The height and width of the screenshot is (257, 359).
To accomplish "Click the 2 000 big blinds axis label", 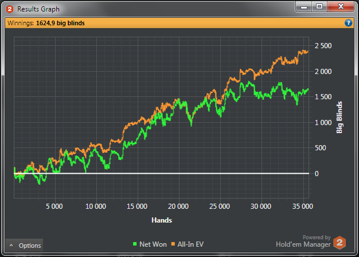I will [323, 72].
